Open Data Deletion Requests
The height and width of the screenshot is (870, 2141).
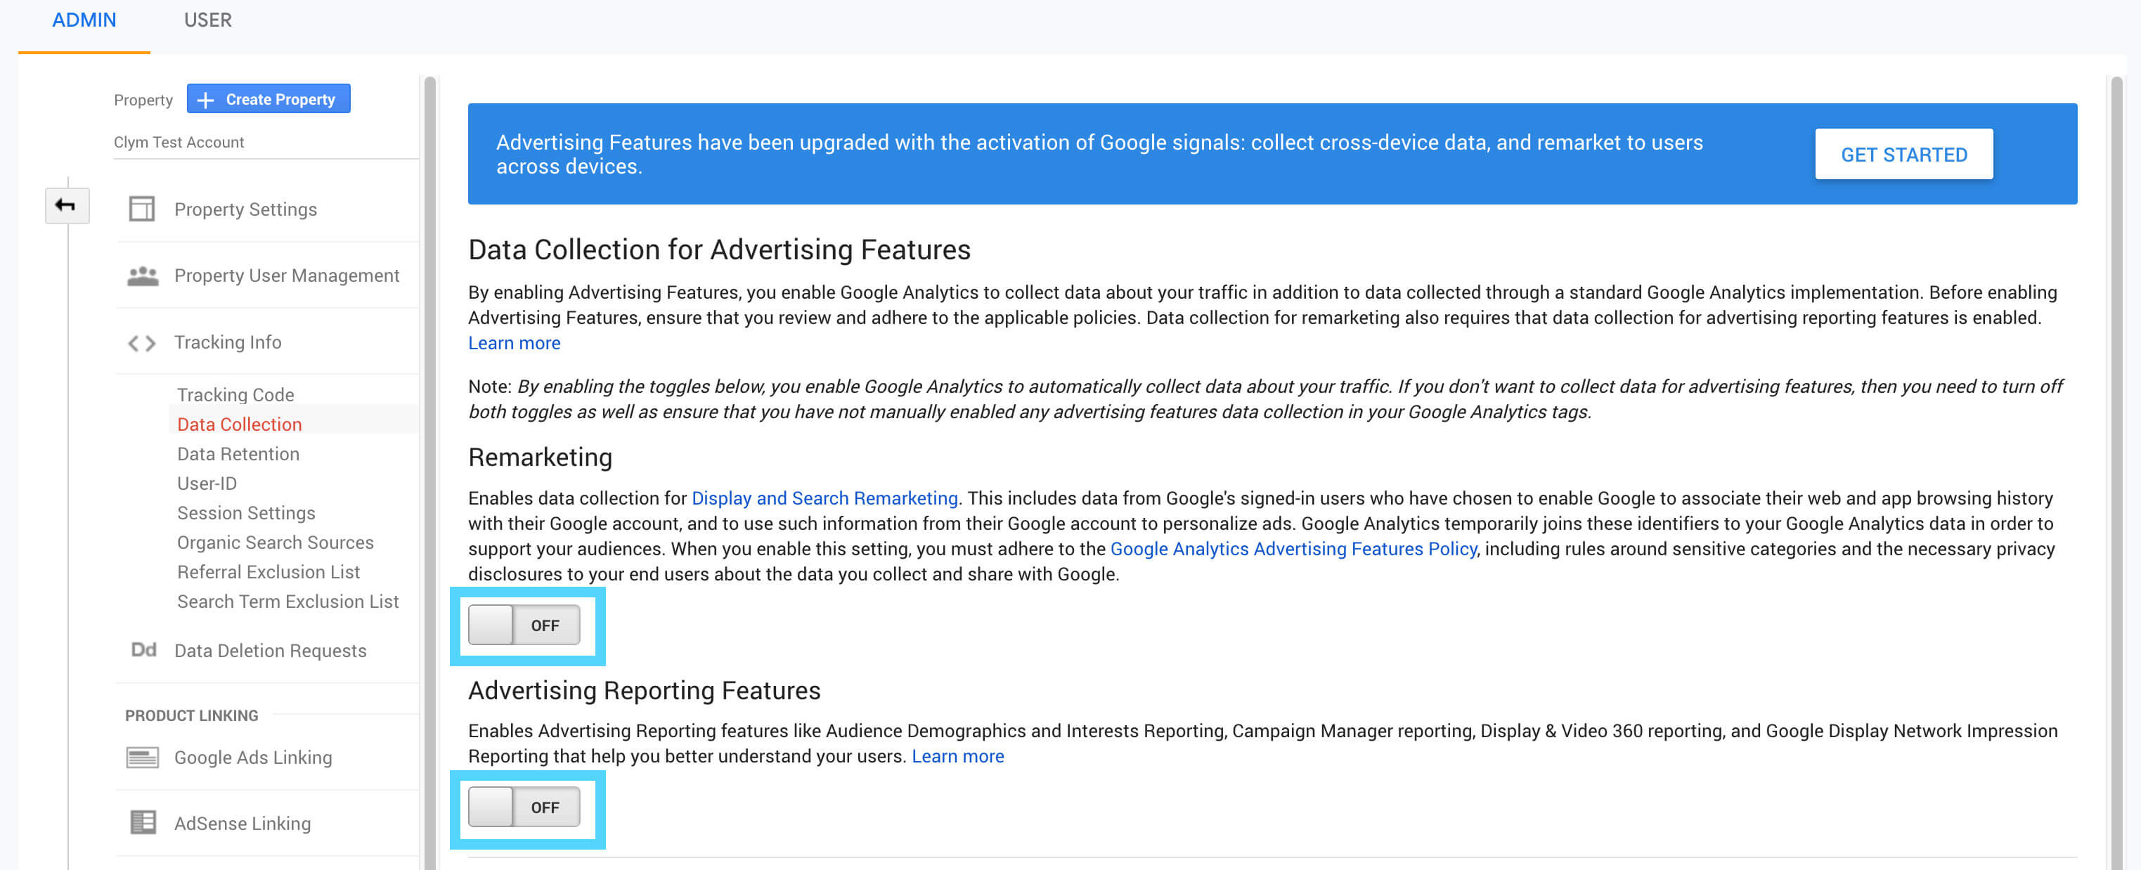[x=270, y=650]
